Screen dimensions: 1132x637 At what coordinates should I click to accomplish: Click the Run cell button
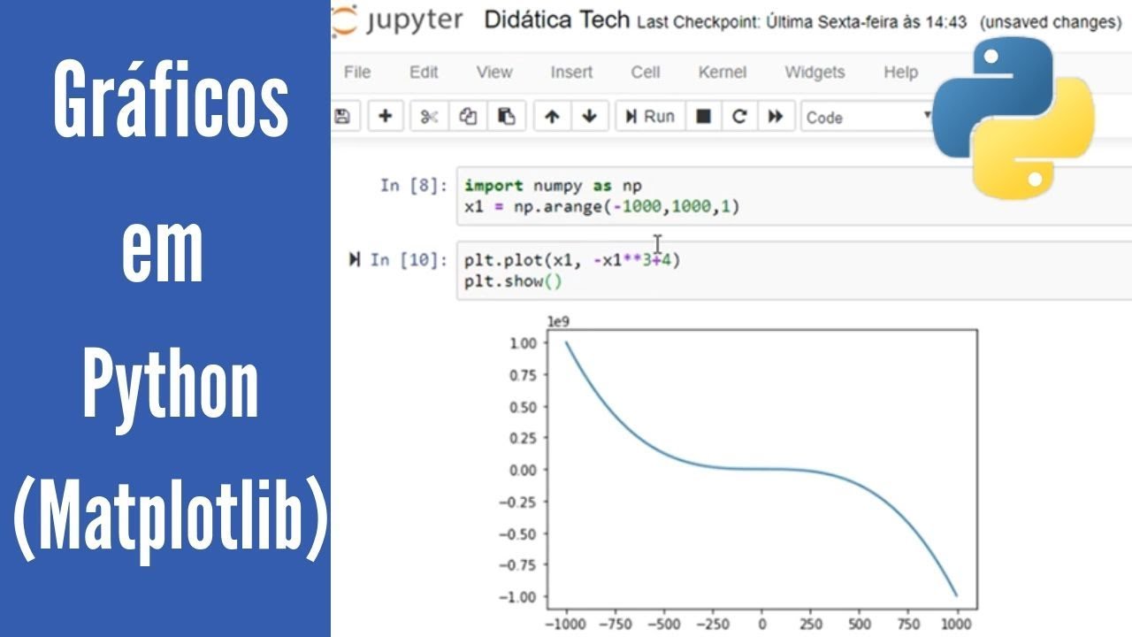[650, 116]
